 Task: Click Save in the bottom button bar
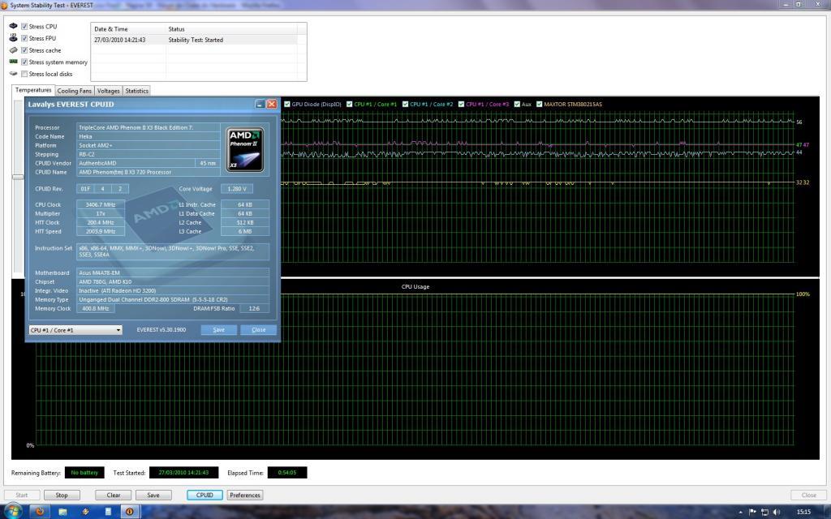click(153, 495)
